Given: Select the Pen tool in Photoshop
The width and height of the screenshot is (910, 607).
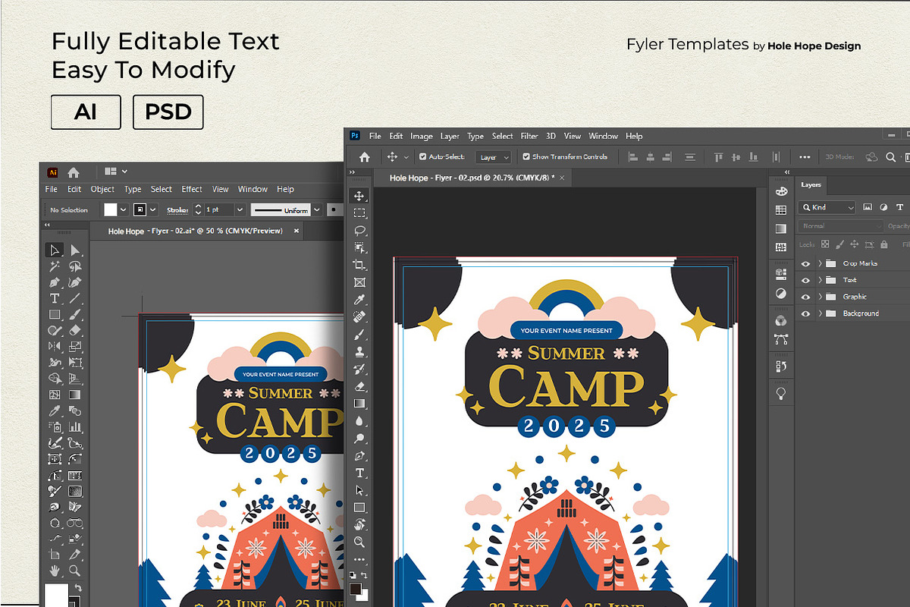Looking at the screenshot, I should tap(359, 456).
